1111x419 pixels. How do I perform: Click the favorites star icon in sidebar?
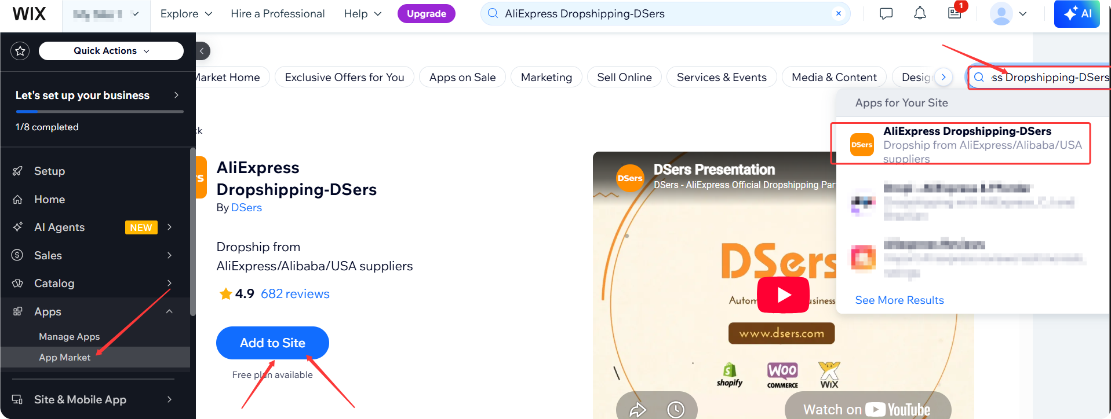(20, 51)
